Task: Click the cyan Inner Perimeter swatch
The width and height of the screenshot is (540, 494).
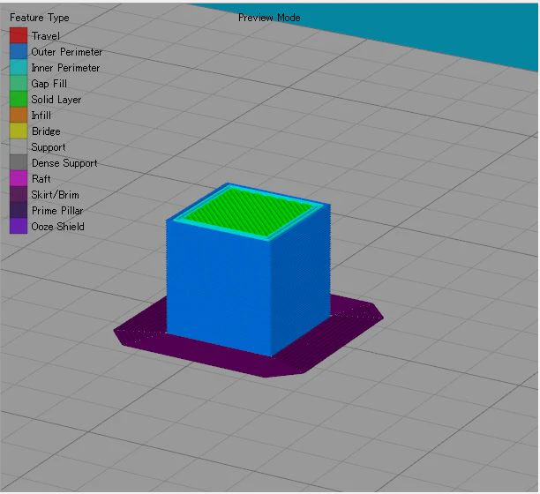Action: pyautogui.click(x=19, y=67)
